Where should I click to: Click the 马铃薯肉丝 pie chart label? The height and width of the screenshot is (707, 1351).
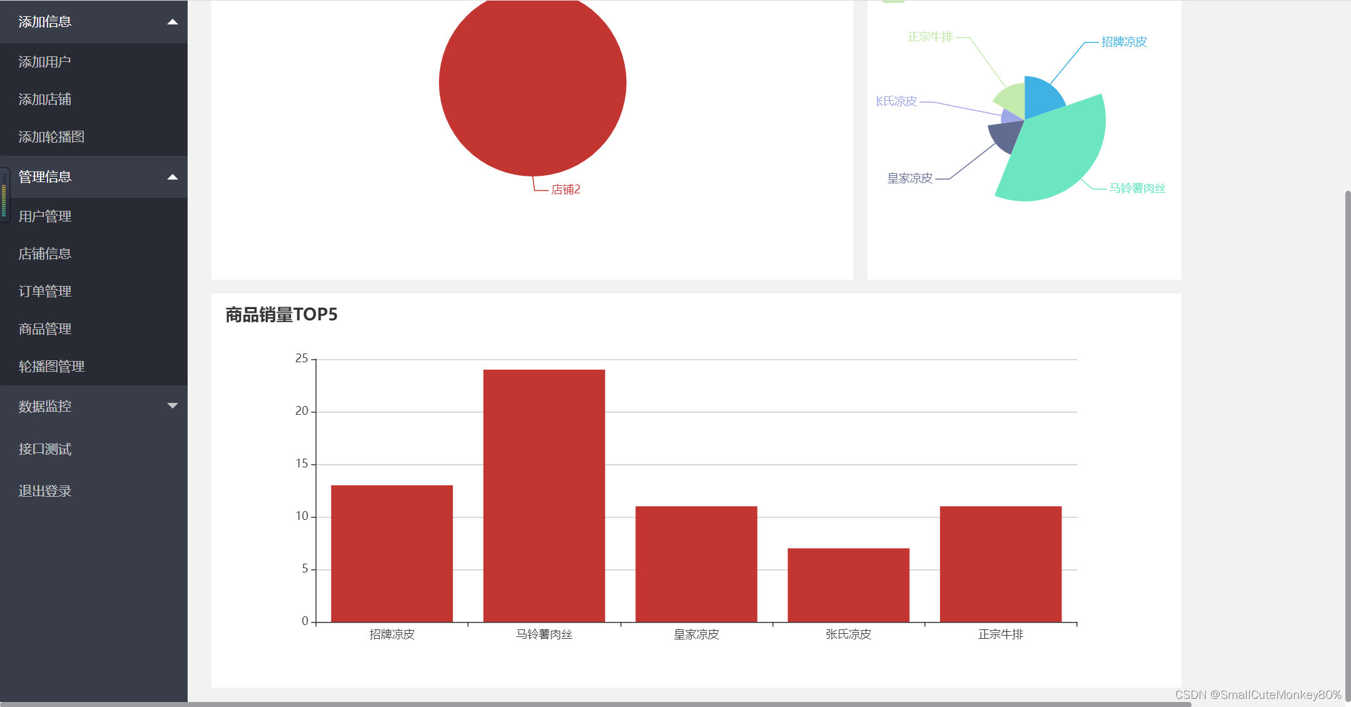1137,188
